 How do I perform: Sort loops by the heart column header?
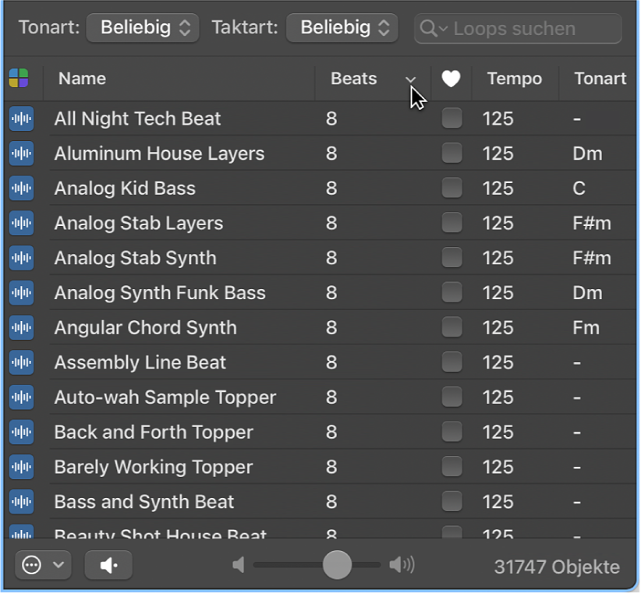click(x=452, y=79)
